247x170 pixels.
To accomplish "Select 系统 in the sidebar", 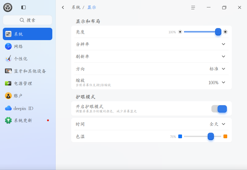I will pyautogui.click(x=28, y=34).
